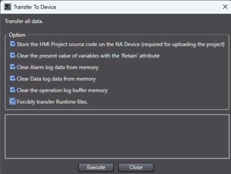Click the label text 'Clear the operation log buffer memory'

pyautogui.click(x=62, y=91)
